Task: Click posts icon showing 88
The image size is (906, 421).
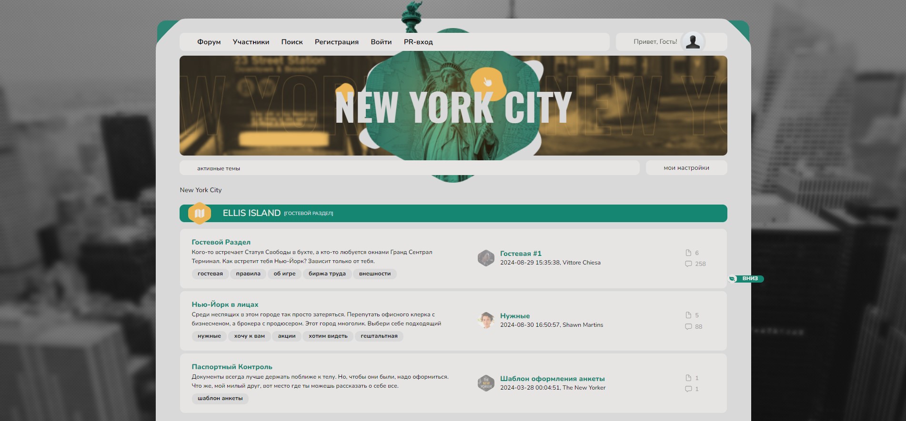Action: (x=688, y=326)
